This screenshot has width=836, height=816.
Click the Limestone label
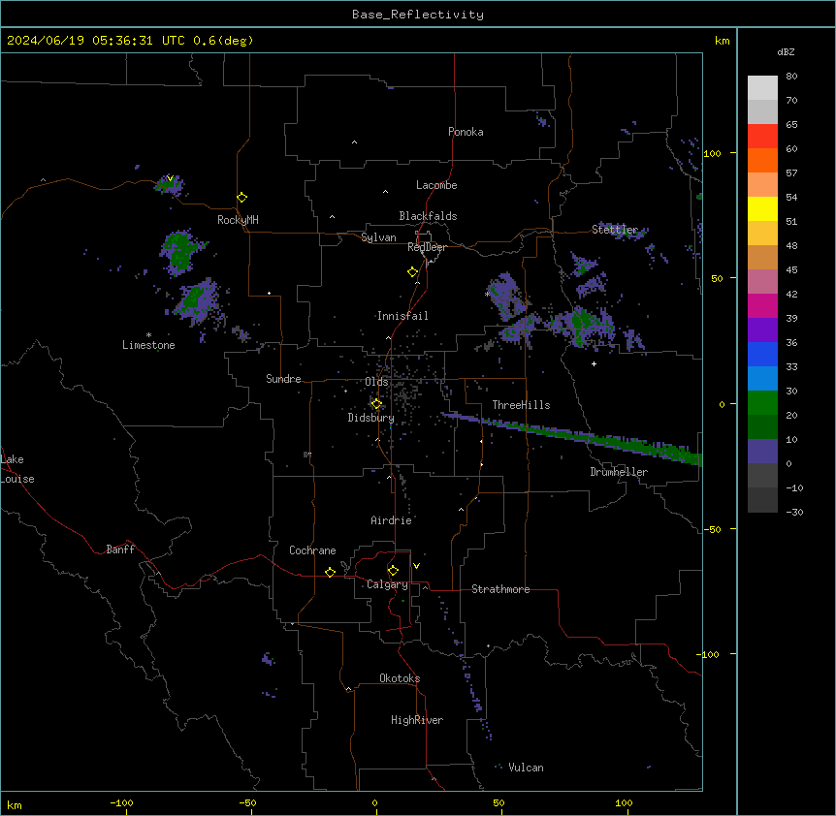click(148, 345)
